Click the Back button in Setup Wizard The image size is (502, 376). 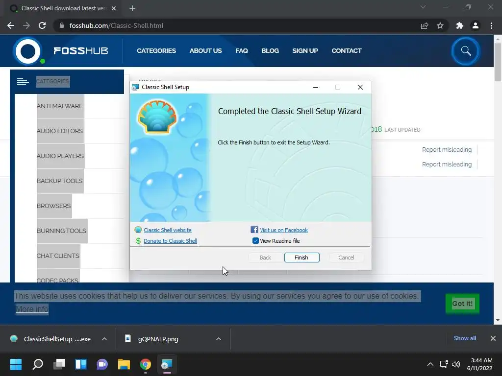[x=265, y=258]
